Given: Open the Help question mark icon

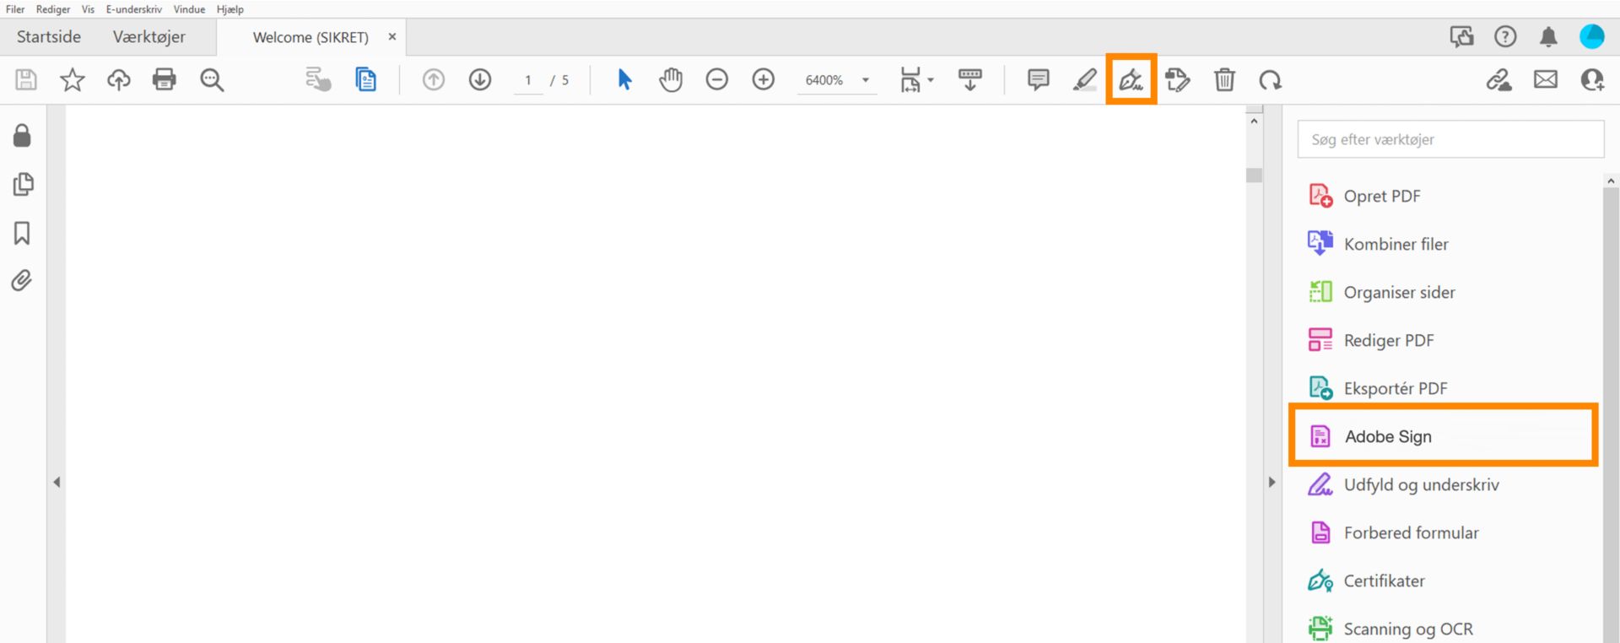Looking at the screenshot, I should (1505, 36).
